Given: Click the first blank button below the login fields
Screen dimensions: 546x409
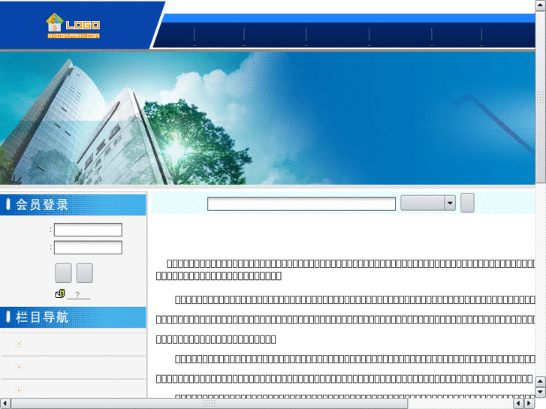Looking at the screenshot, I should (x=63, y=272).
